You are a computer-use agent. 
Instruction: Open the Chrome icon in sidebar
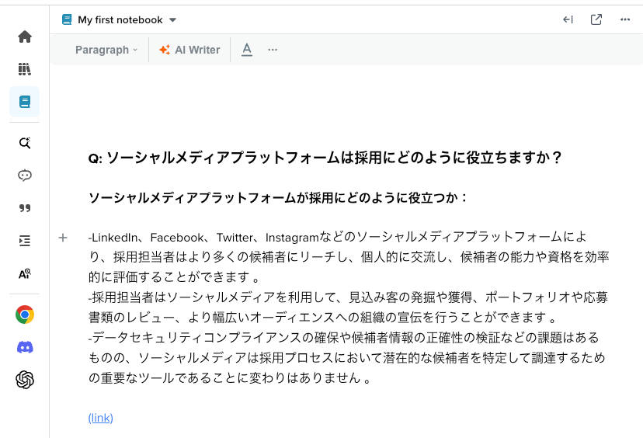coord(25,315)
